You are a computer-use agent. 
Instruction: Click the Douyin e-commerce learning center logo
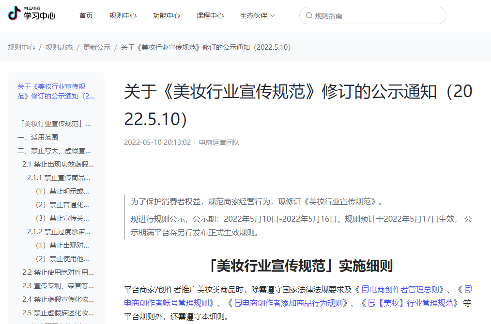(31, 14)
